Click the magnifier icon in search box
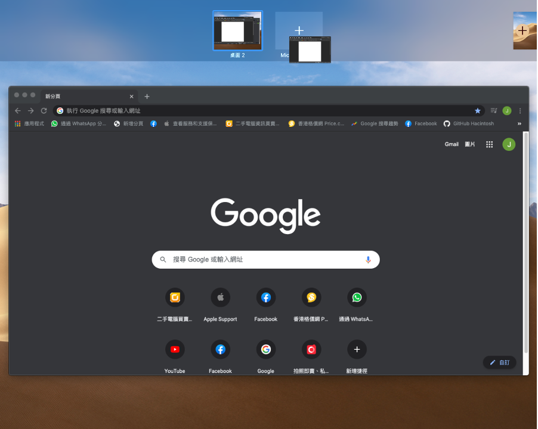This screenshot has height=429, width=538. [163, 260]
